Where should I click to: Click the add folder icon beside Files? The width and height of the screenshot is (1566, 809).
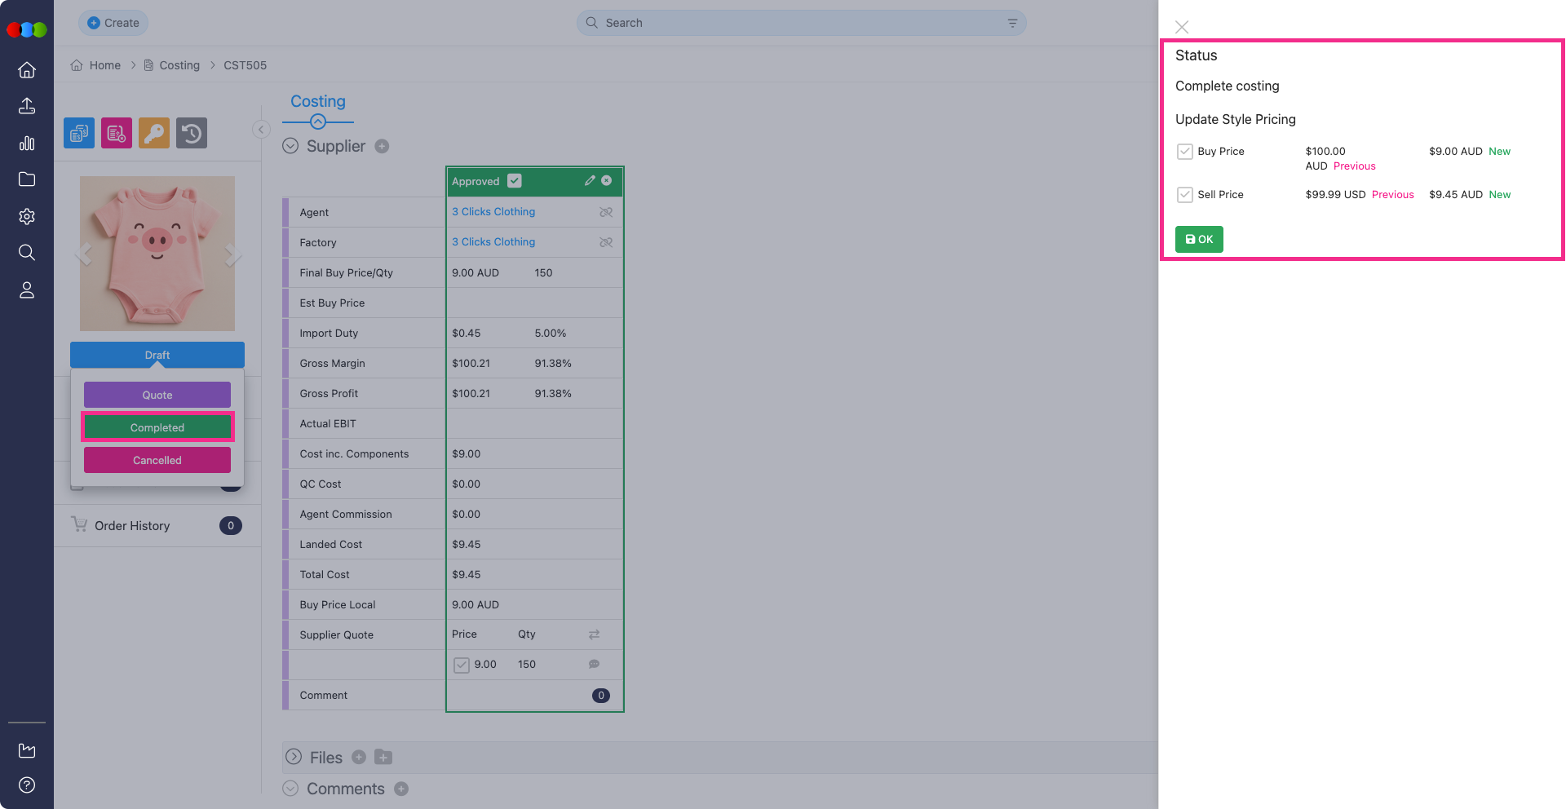click(x=383, y=758)
